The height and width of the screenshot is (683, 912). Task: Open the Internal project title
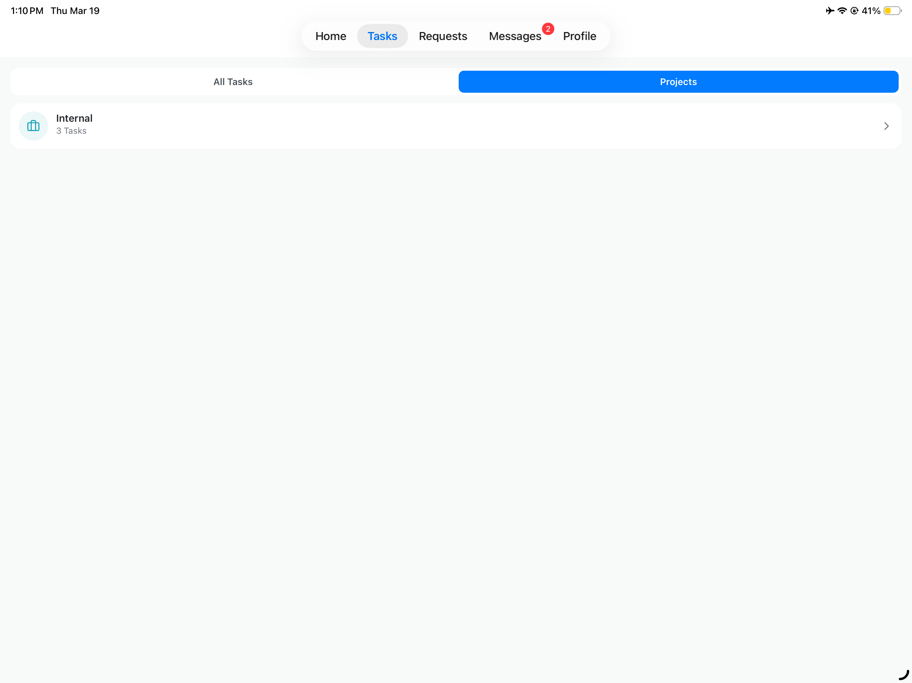pos(74,118)
